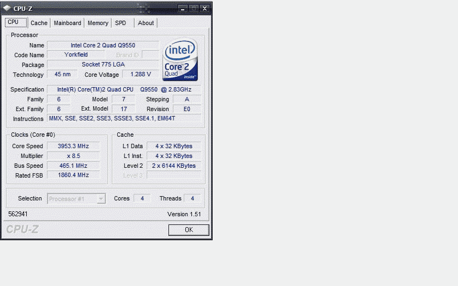458x286 pixels.
Task: Click the disabled maximize button of CPU-Z
Action: coord(194,9)
